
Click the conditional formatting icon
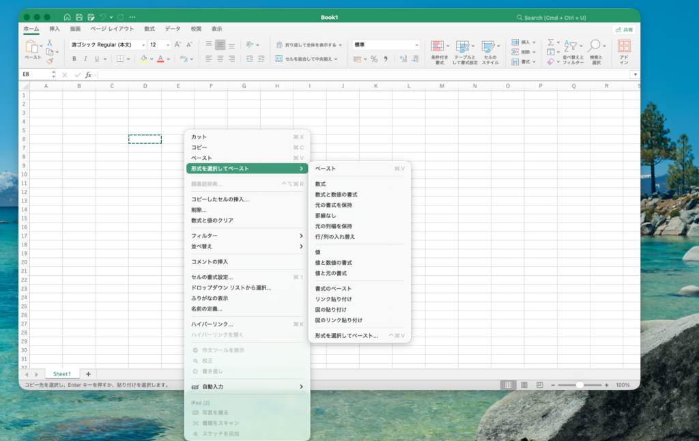click(x=439, y=46)
